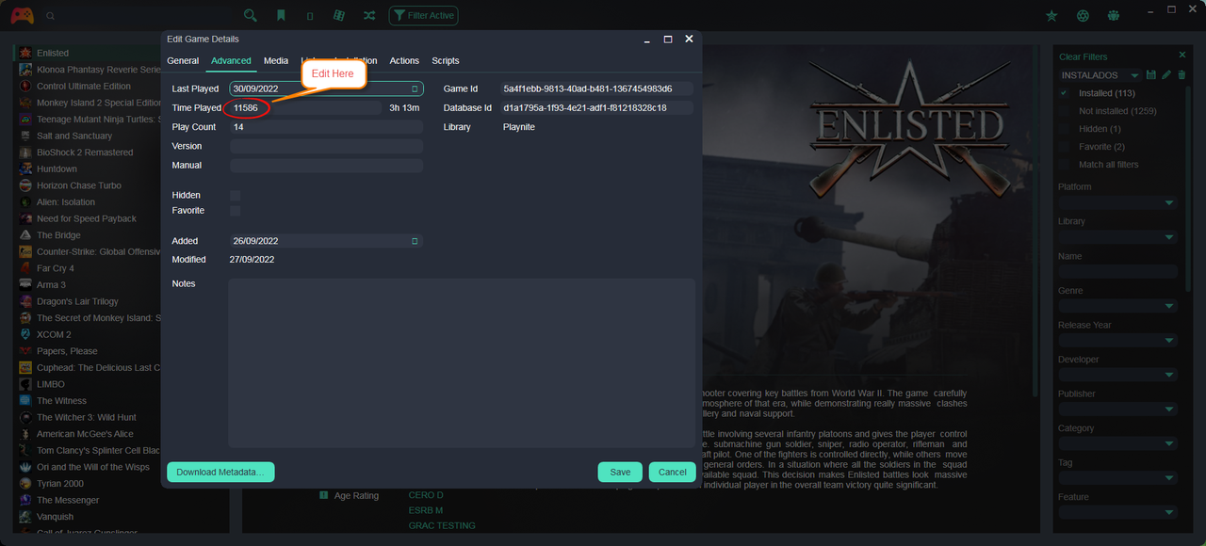
Task: Expand the Publisher filter dropdown
Action: tap(1169, 409)
